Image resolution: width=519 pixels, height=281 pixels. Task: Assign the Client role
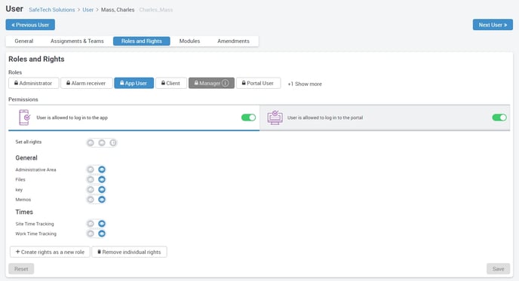pos(170,83)
